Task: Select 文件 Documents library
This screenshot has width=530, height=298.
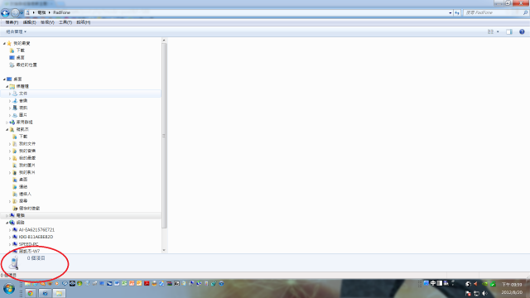Action: tap(23, 94)
